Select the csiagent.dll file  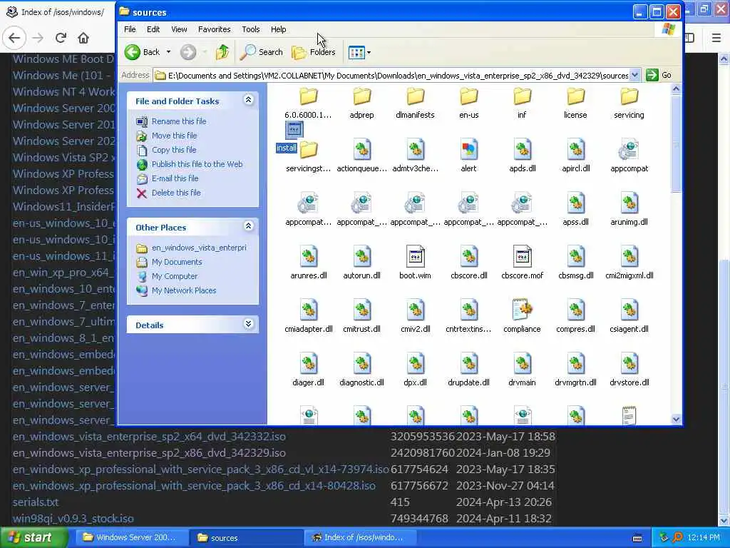tap(629, 317)
